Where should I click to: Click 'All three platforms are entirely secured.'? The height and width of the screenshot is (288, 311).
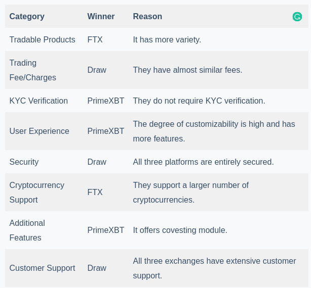coord(203,162)
